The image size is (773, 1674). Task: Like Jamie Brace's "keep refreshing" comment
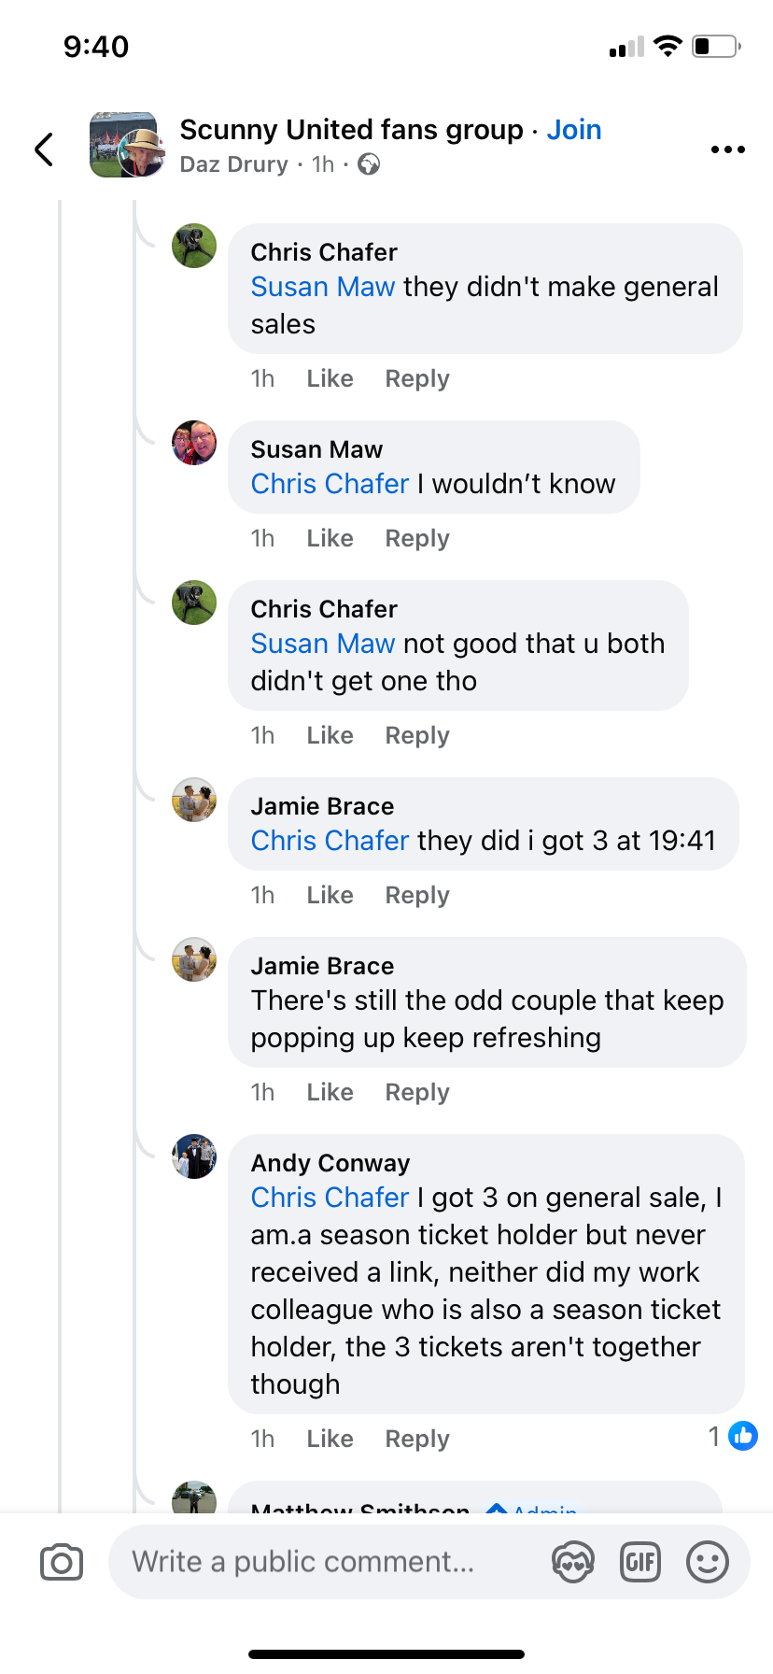(x=330, y=1092)
